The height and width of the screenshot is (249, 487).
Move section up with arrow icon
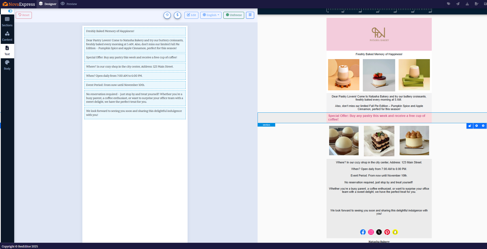(476, 126)
